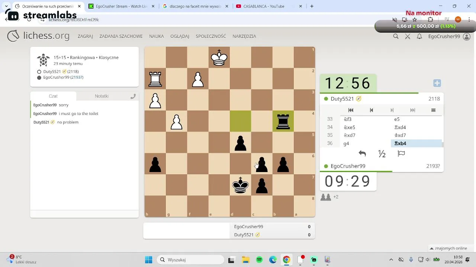Toggle the browser tab mute icon
Viewport: 476px width, 267px height.
[395, 20]
